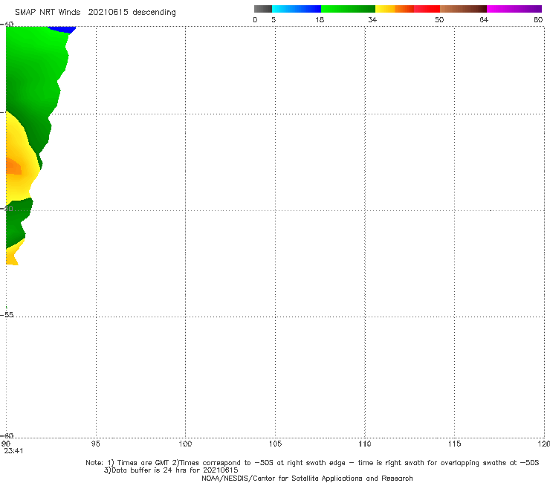The image size is (550, 483).
Task: Click the color bar label '50'
Action: [439, 19]
